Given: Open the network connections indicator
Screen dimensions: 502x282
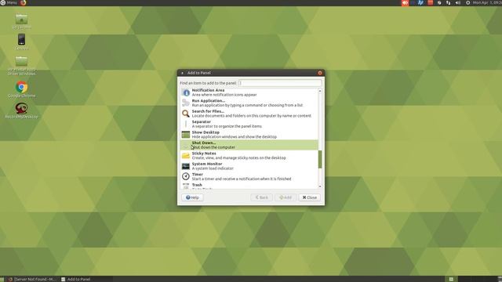Looking at the screenshot, I should (x=448, y=2).
